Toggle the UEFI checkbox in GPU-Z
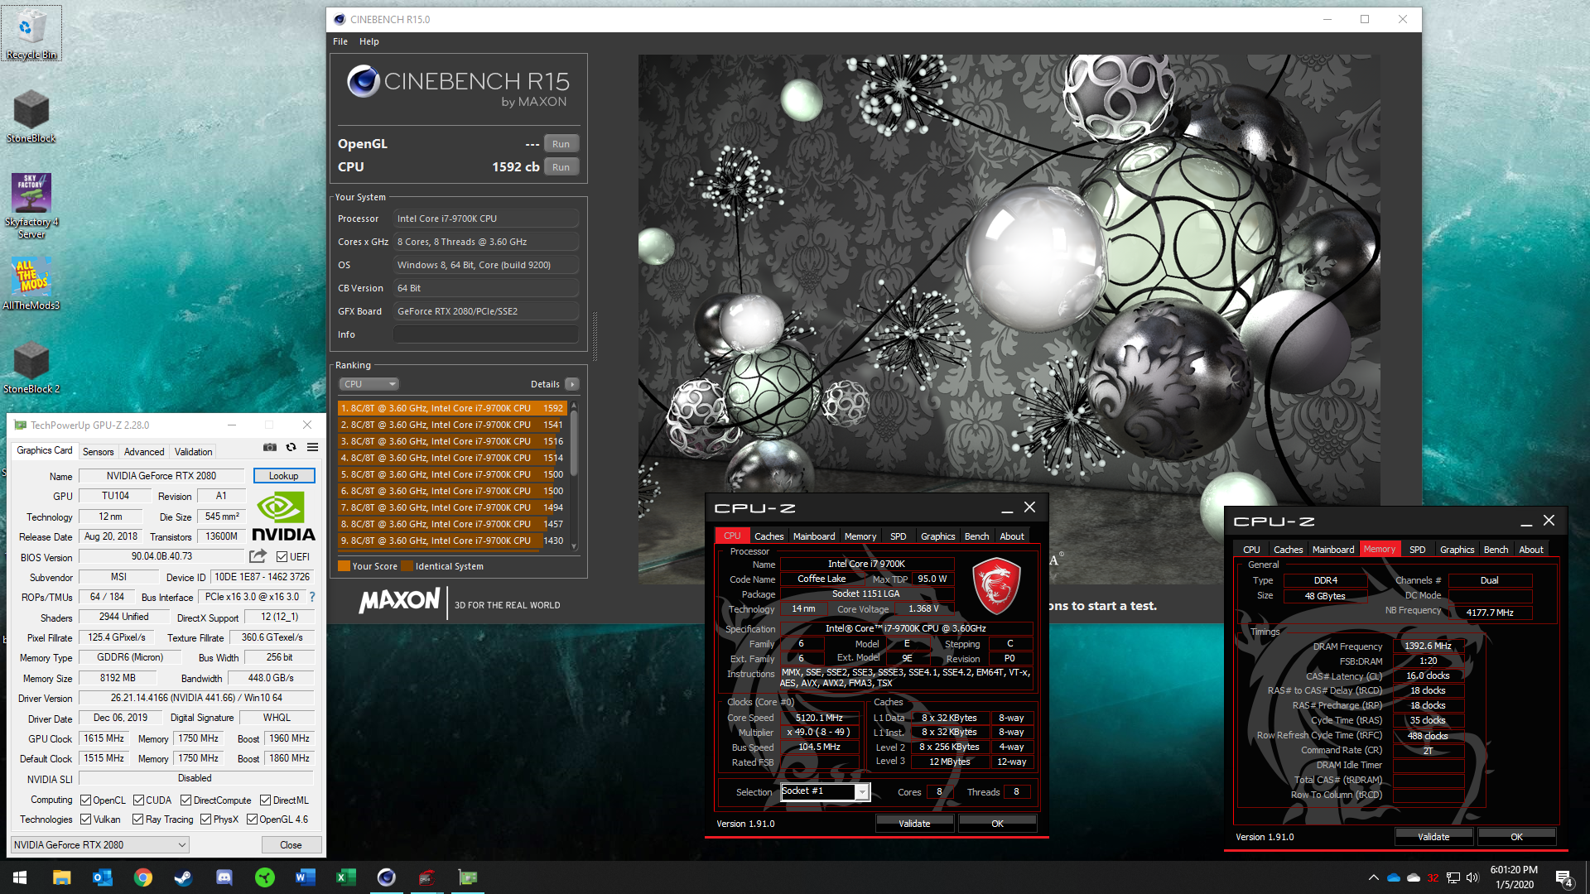The height and width of the screenshot is (894, 1590). click(x=282, y=556)
